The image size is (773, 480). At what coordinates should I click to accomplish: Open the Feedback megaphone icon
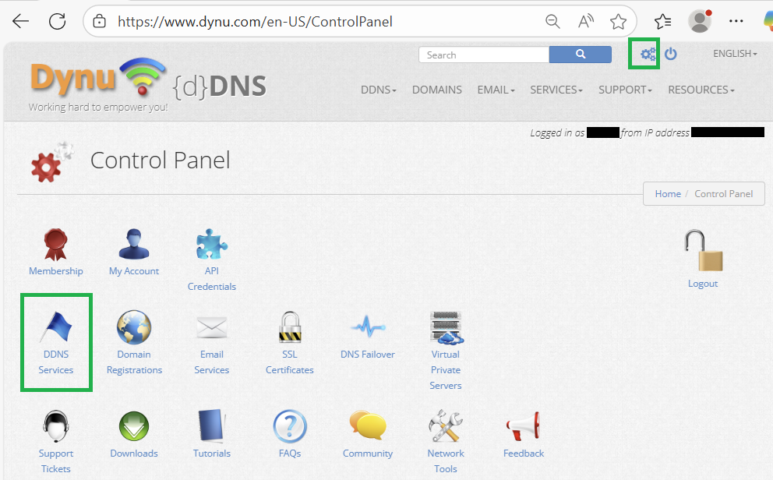pos(523,426)
